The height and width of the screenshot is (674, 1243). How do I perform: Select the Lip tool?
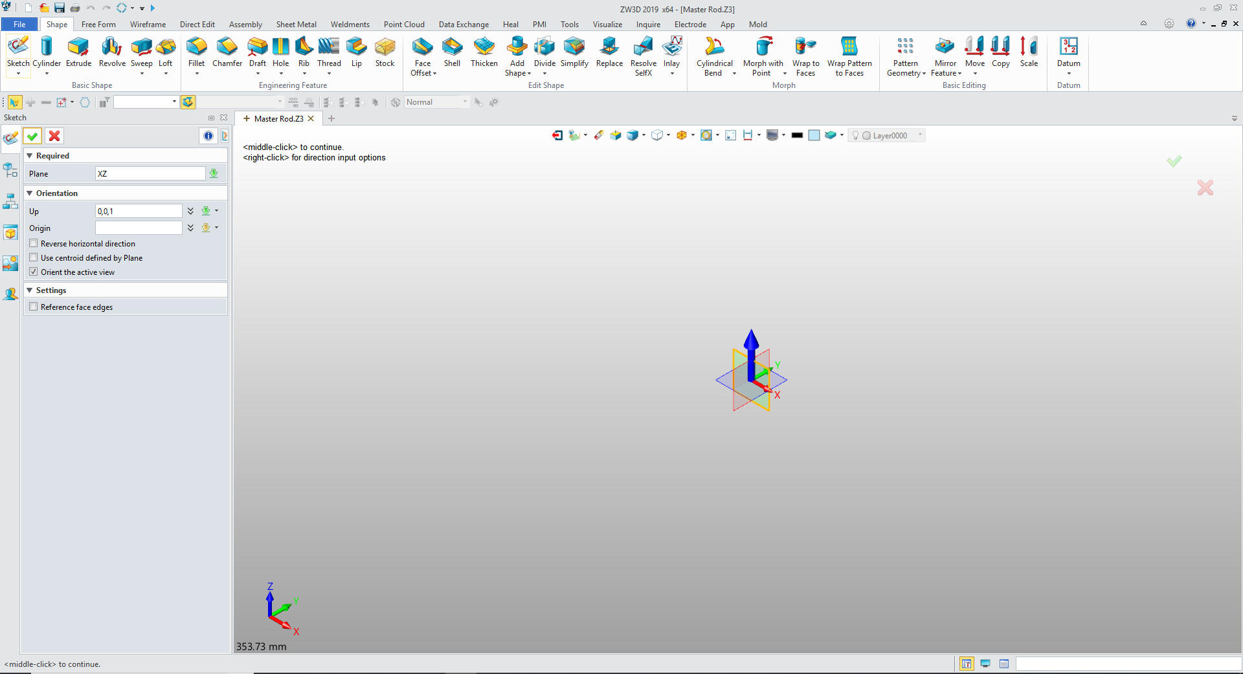pos(356,52)
